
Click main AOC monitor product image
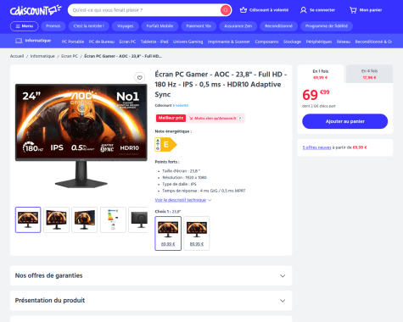click(x=81, y=136)
